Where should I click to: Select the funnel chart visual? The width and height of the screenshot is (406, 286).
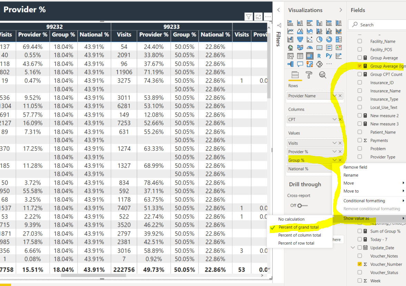[x=300, y=40]
